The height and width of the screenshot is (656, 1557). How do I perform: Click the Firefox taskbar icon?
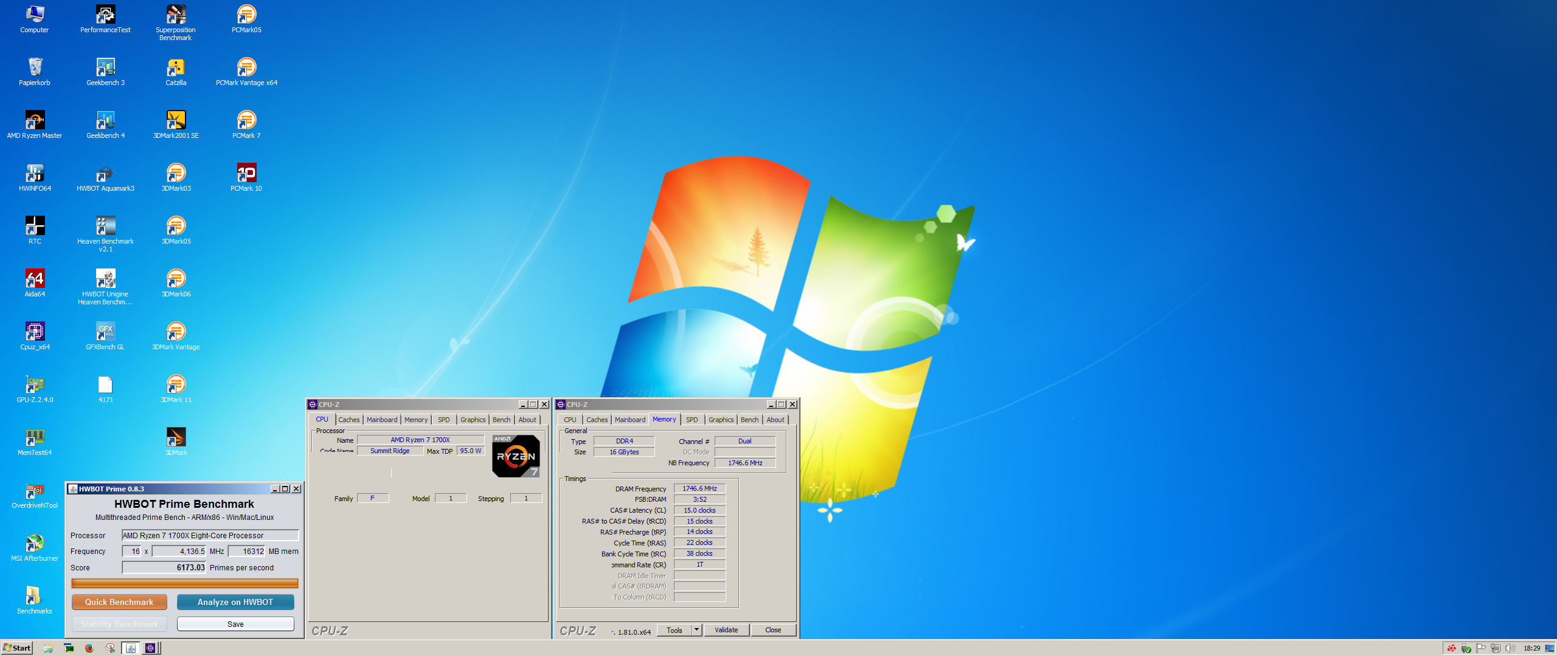(89, 648)
